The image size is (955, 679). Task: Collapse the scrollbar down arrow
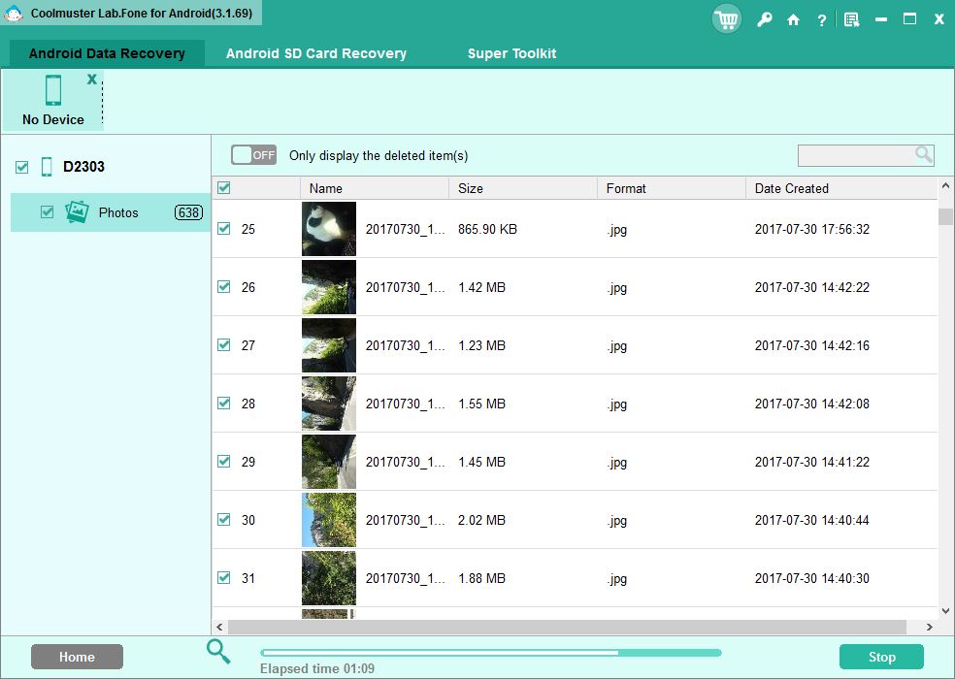coord(944,610)
